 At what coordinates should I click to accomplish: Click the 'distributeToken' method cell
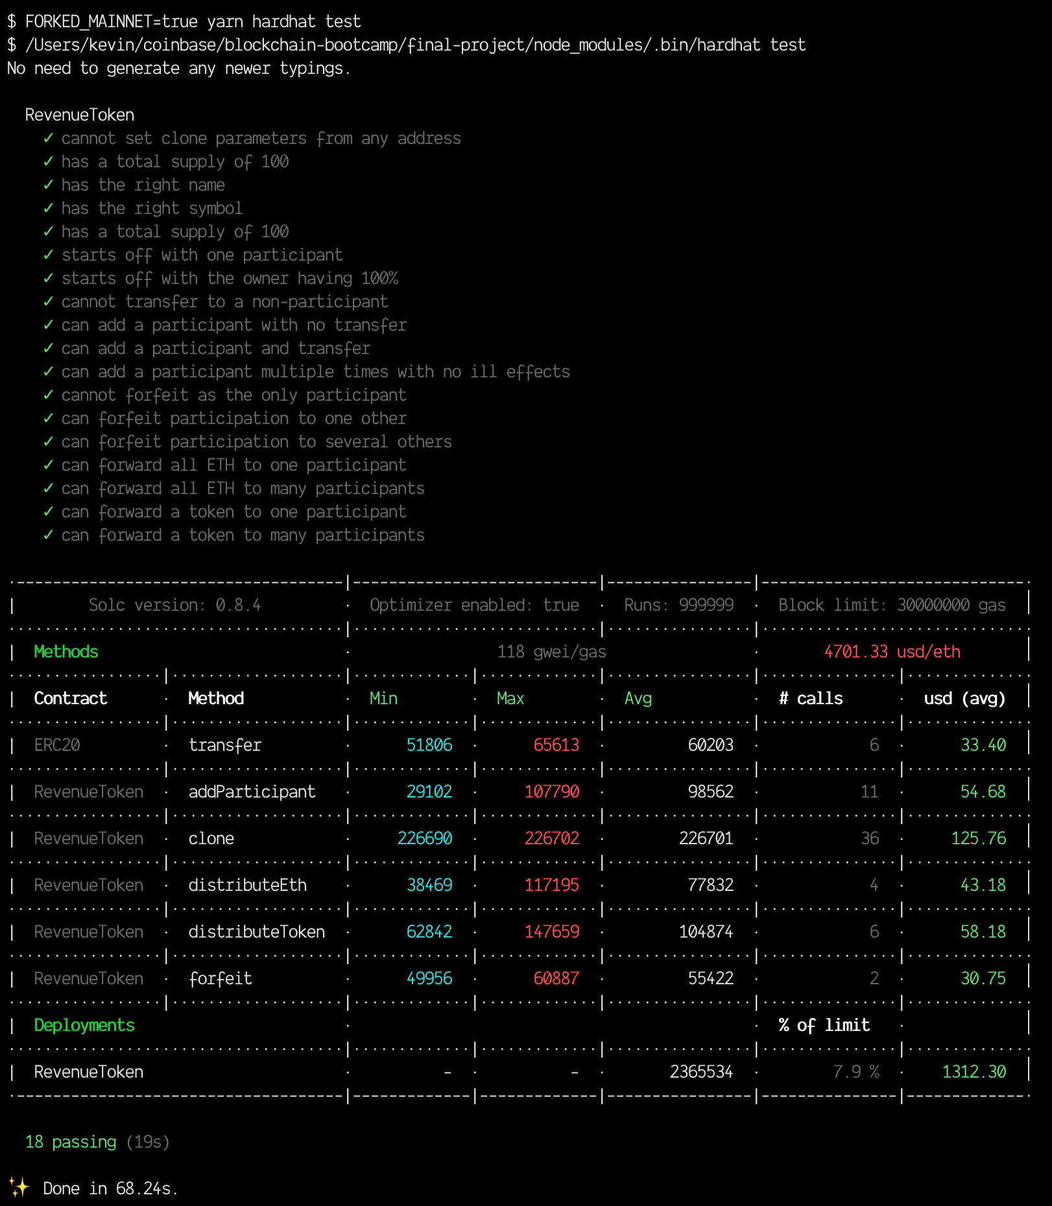(x=257, y=932)
